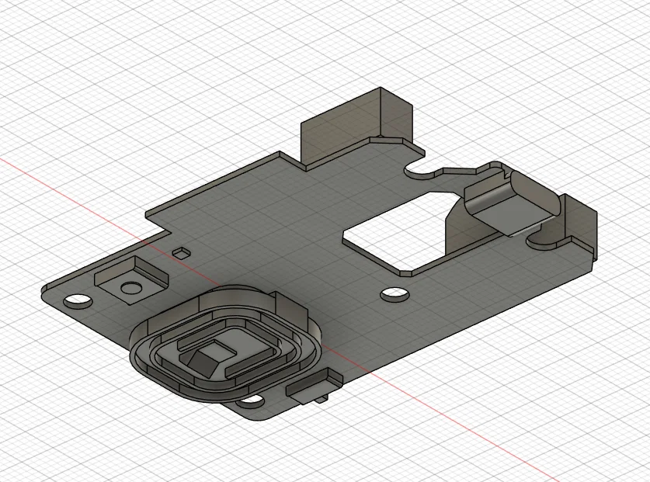
Task: Select the curved spring clip on the right
Action: [x=512, y=203]
